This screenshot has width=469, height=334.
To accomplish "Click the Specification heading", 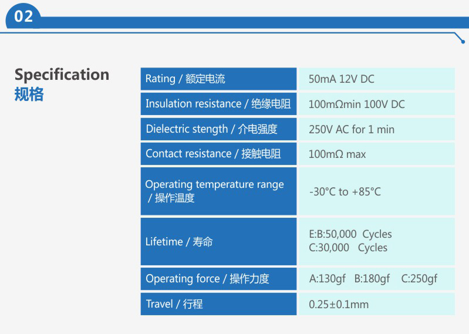I will click(62, 75).
